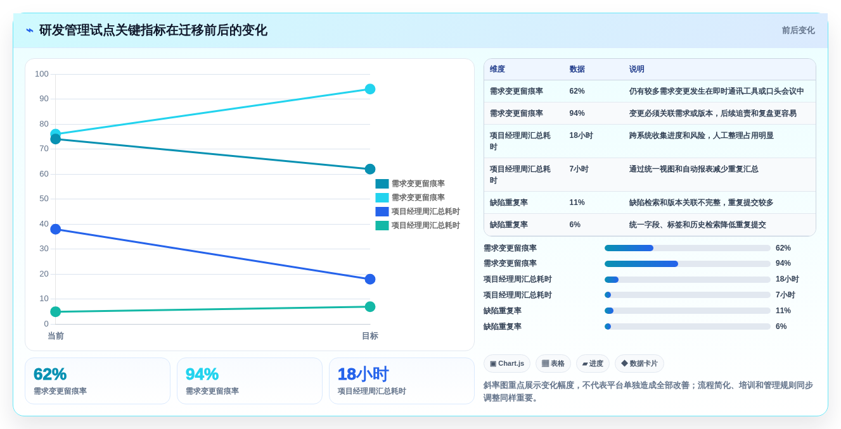Click the 目标 x-axis label
The height and width of the screenshot is (429, 841).
coord(370,336)
